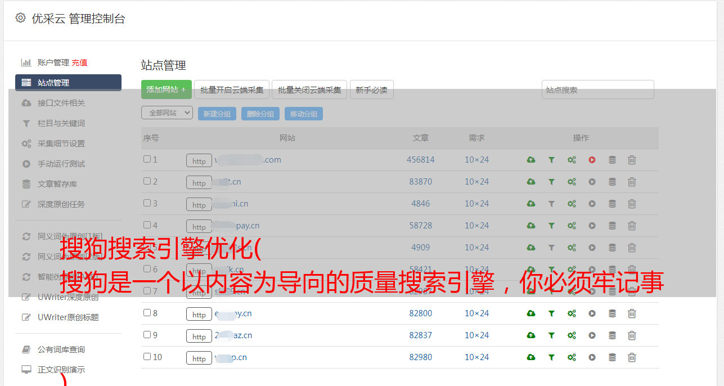The image size is (724, 386).
Task: Open article database icon in row 1
Action: 612,160
